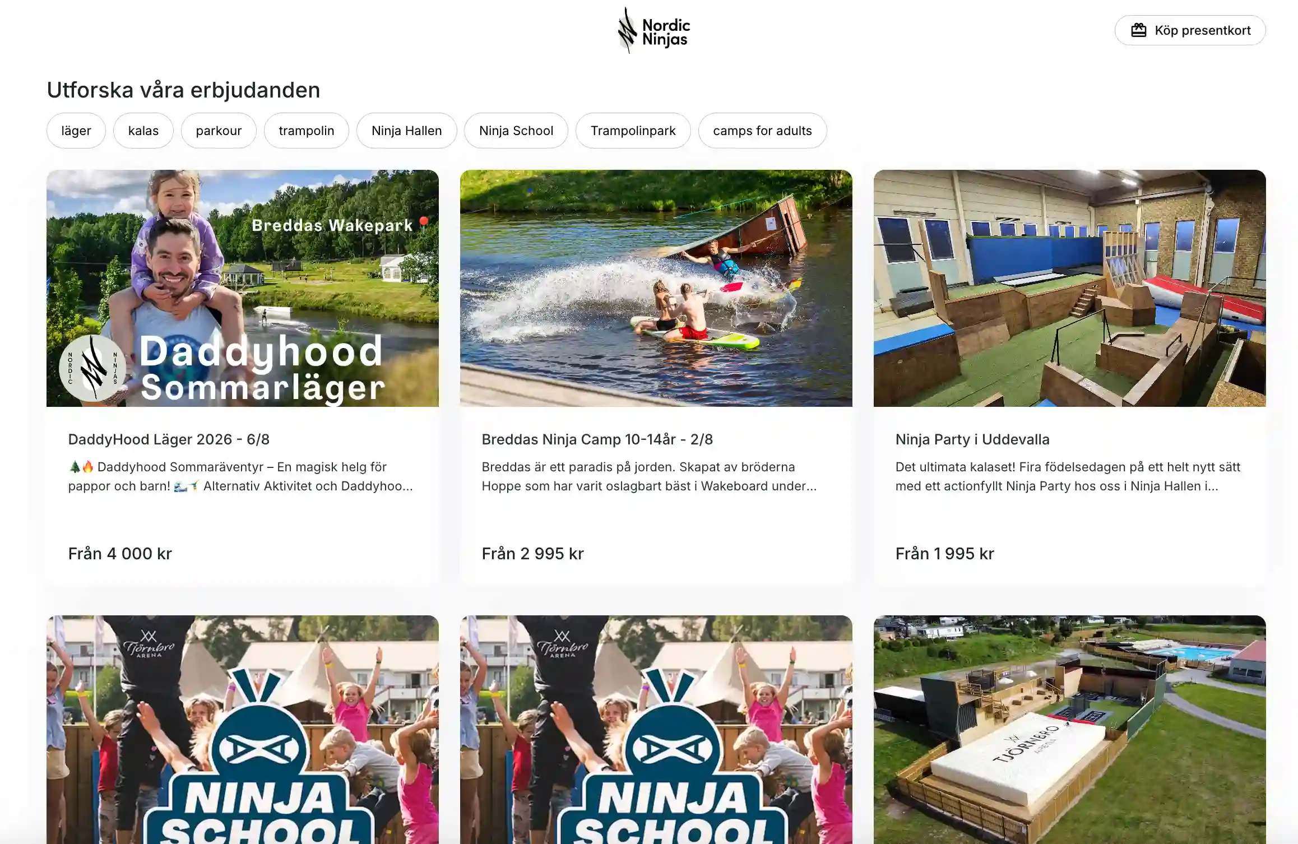1298x844 pixels.
Task: Open the wakeboard camp photo
Action: click(x=656, y=288)
